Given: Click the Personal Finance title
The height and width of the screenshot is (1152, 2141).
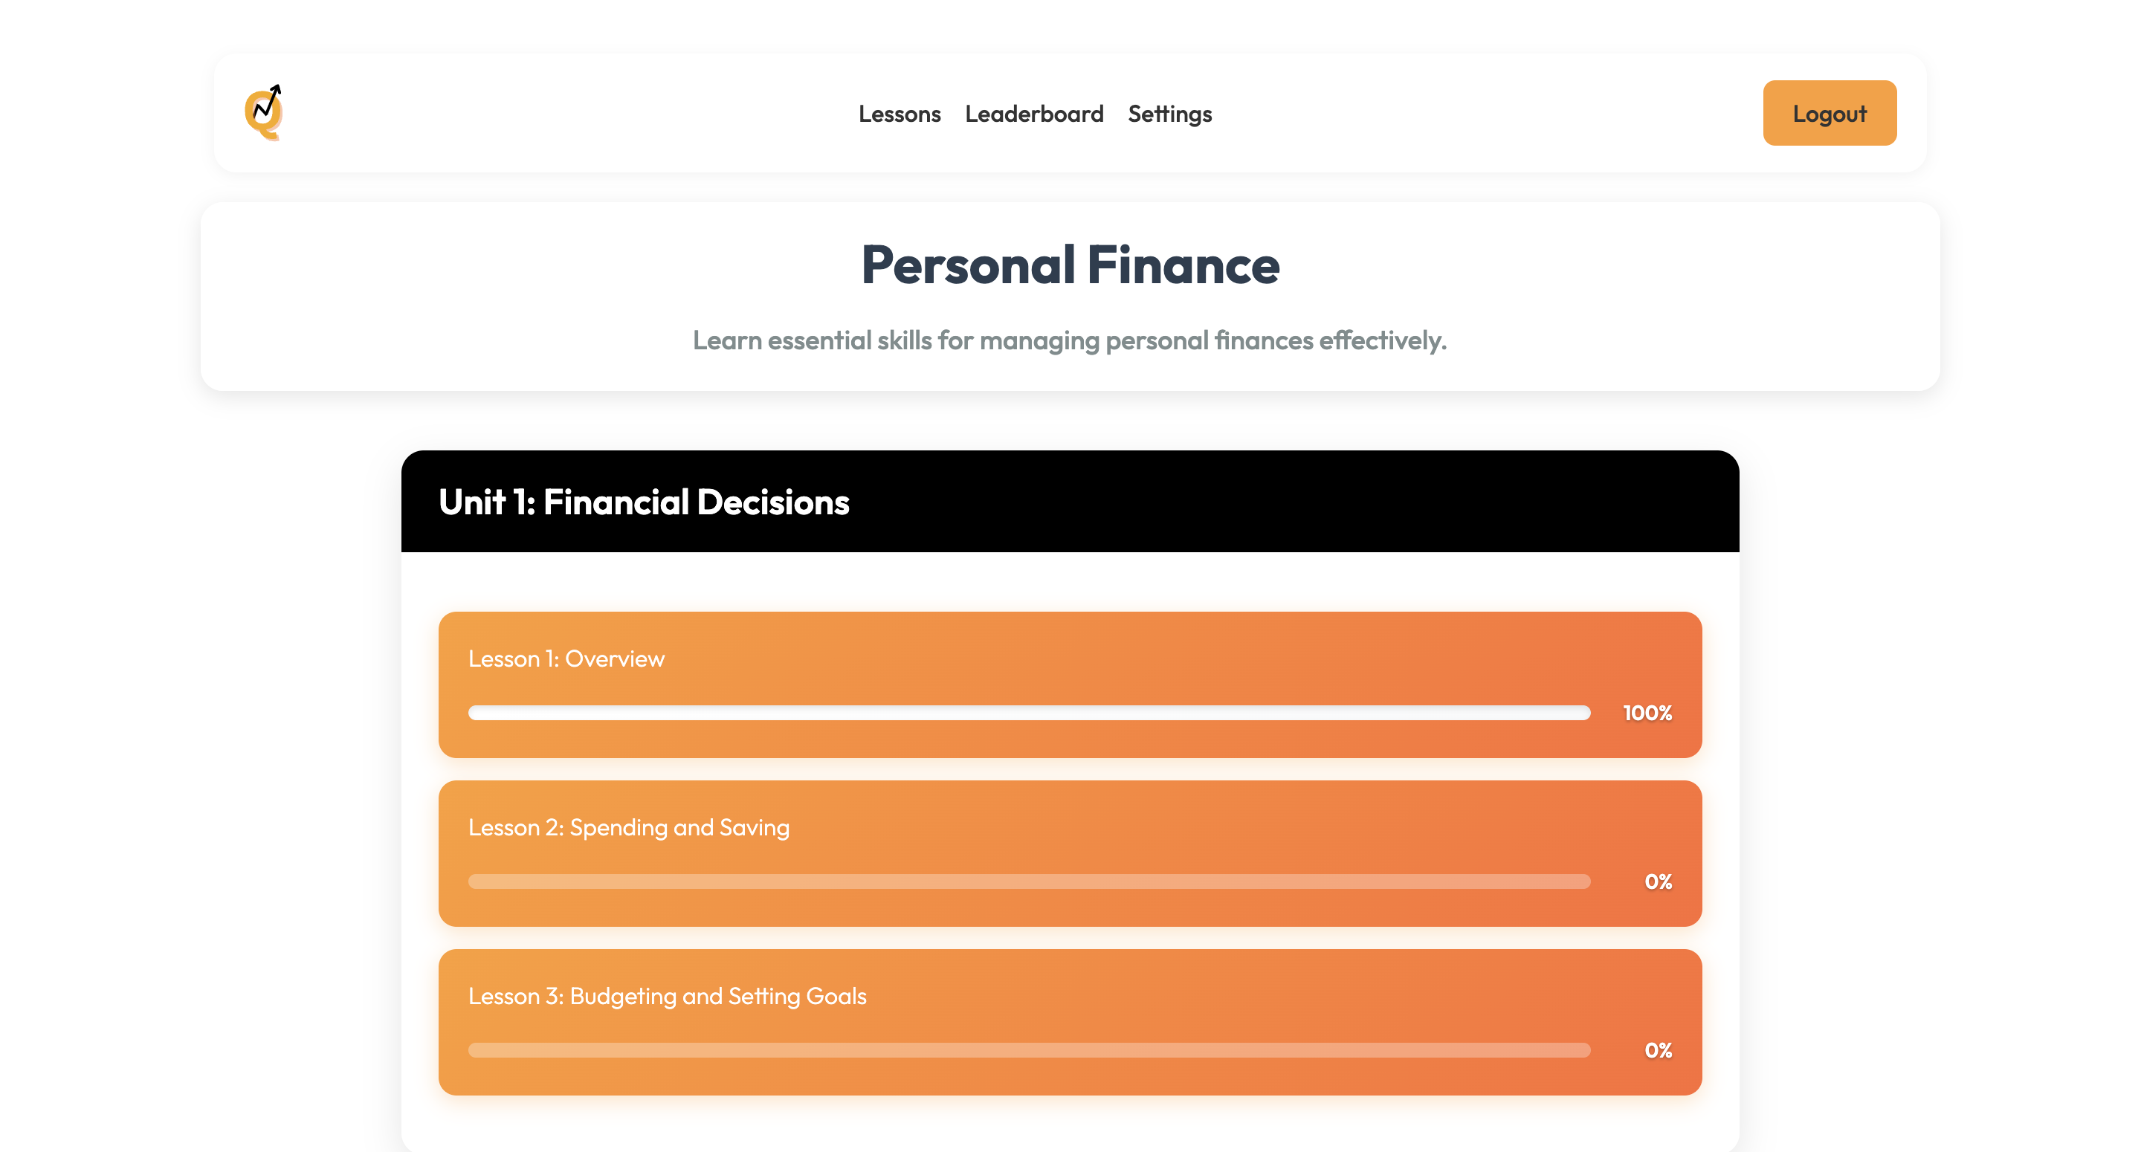Looking at the screenshot, I should pos(1070,265).
